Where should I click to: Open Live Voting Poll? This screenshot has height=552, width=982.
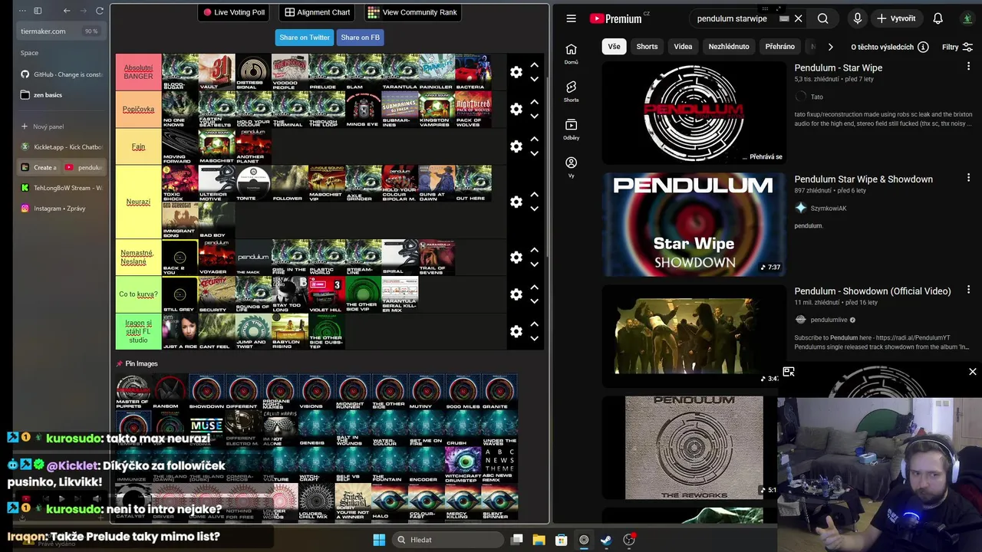click(234, 12)
